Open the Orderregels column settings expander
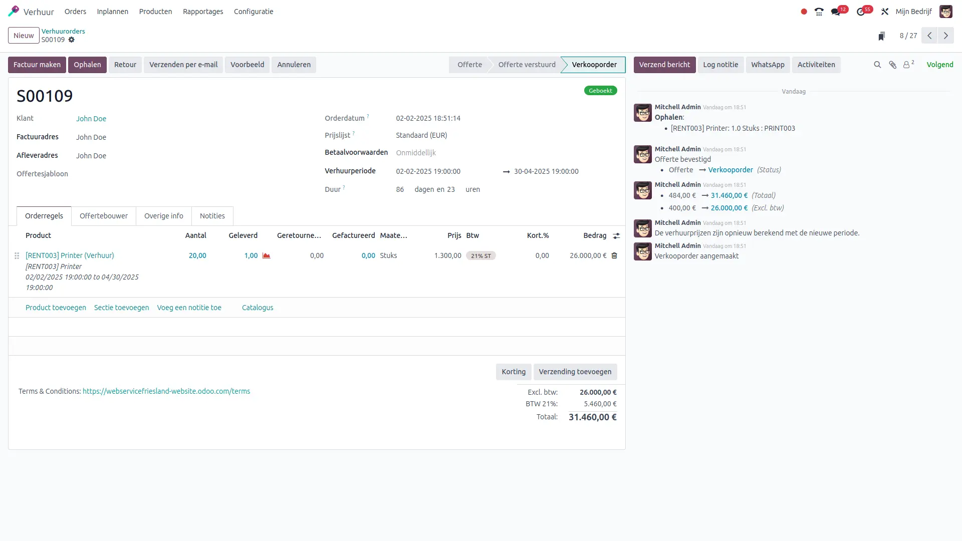962x541 pixels. pyautogui.click(x=616, y=236)
